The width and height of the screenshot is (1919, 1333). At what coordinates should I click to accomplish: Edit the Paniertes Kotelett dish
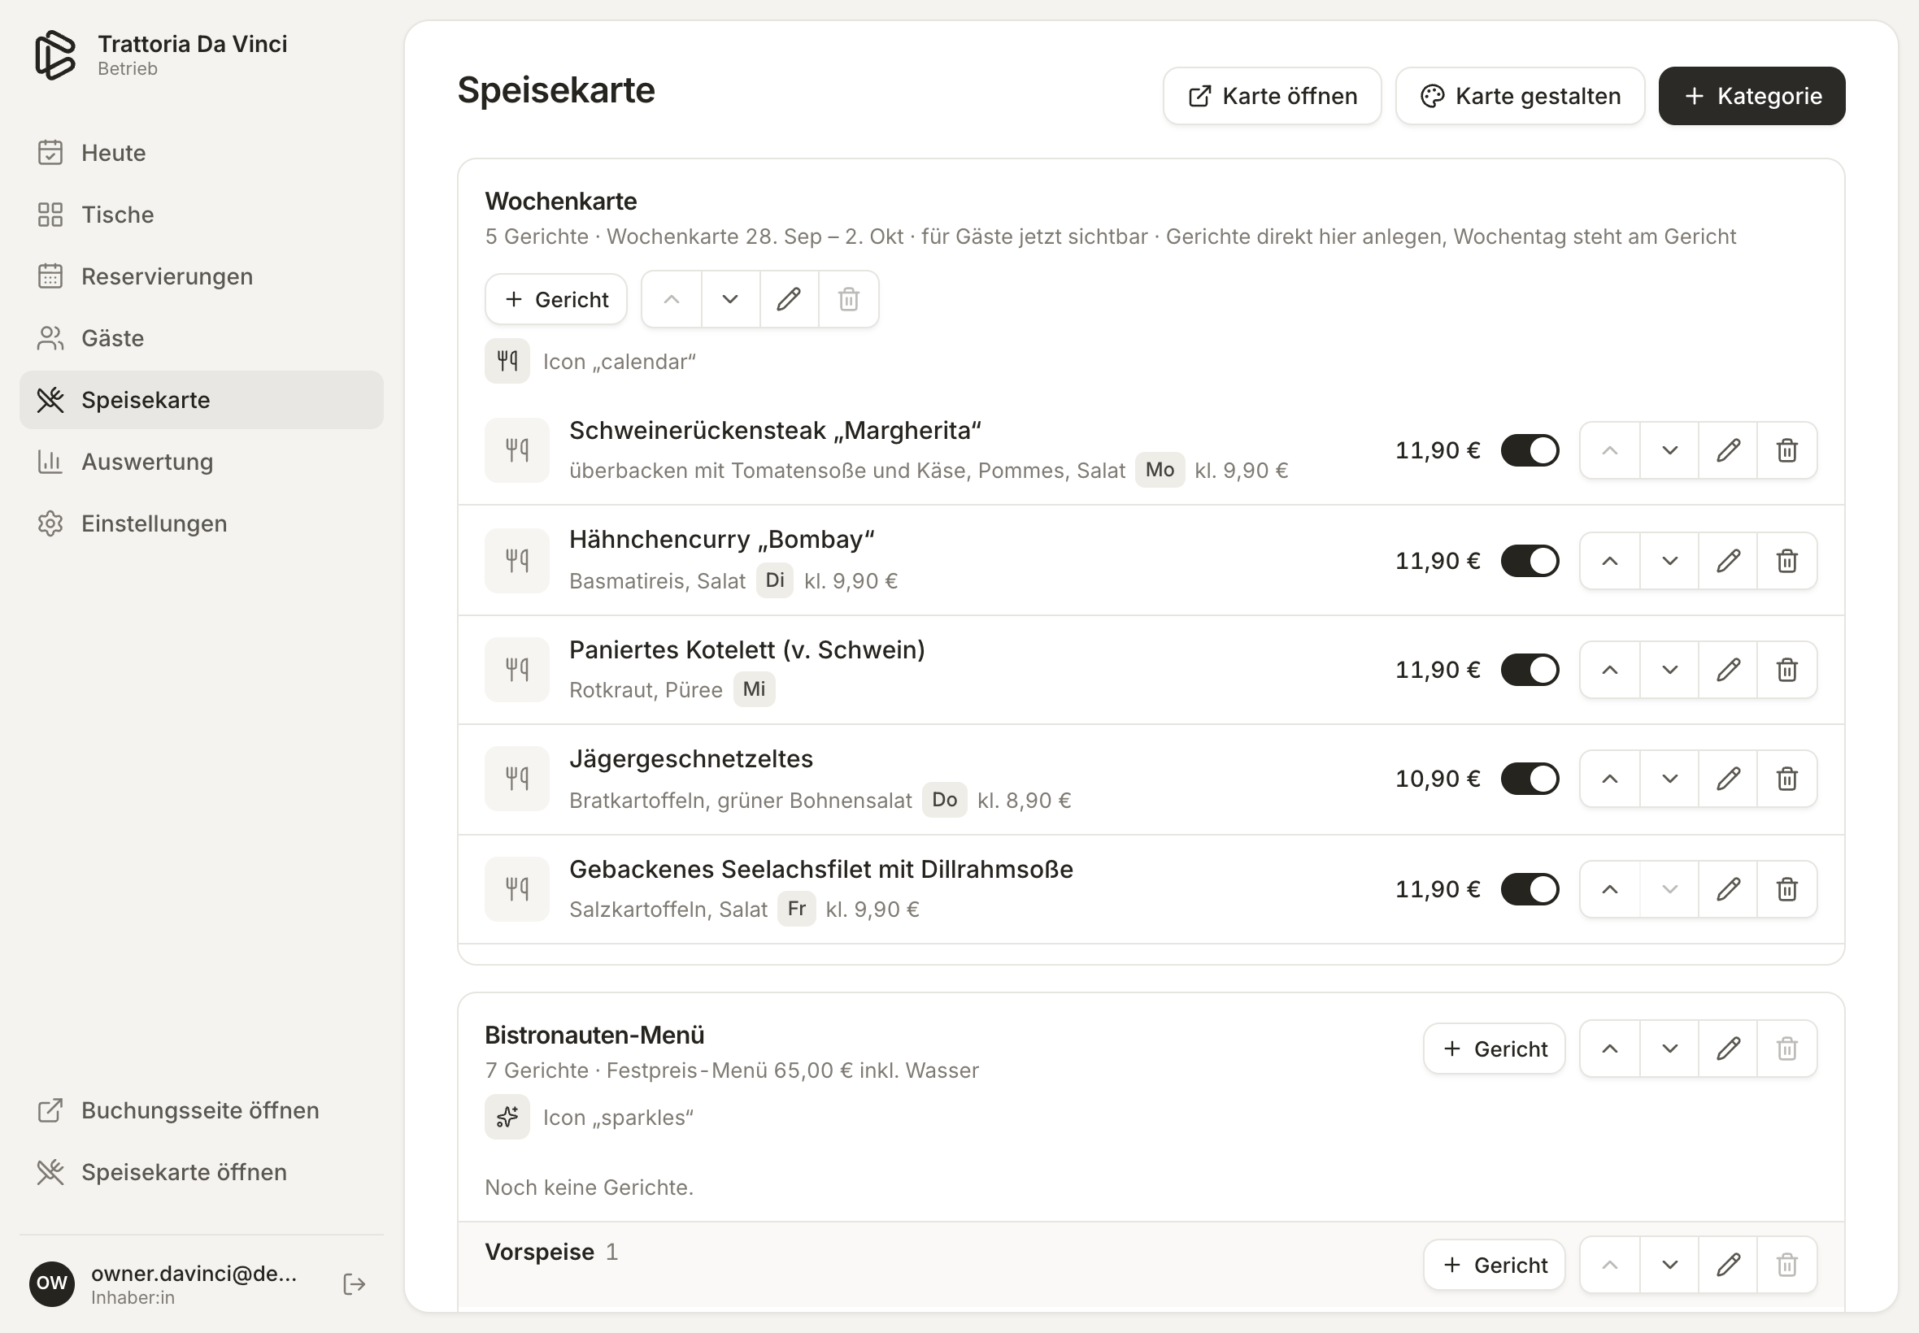(1728, 670)
